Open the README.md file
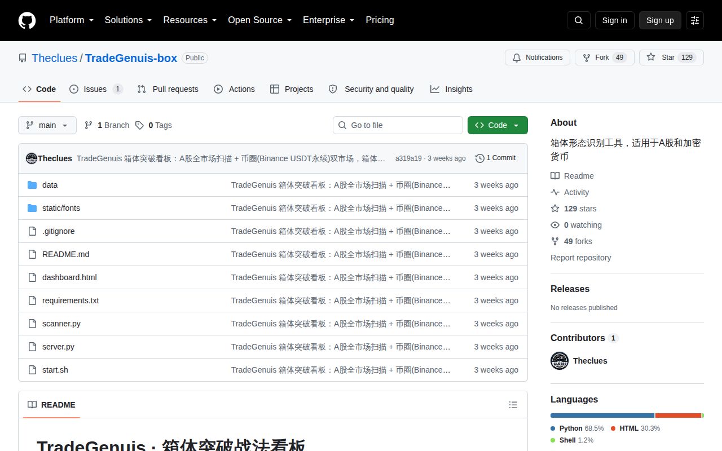Image resolution: width=722 pixels, height=451 pixels. coord(65,254)
